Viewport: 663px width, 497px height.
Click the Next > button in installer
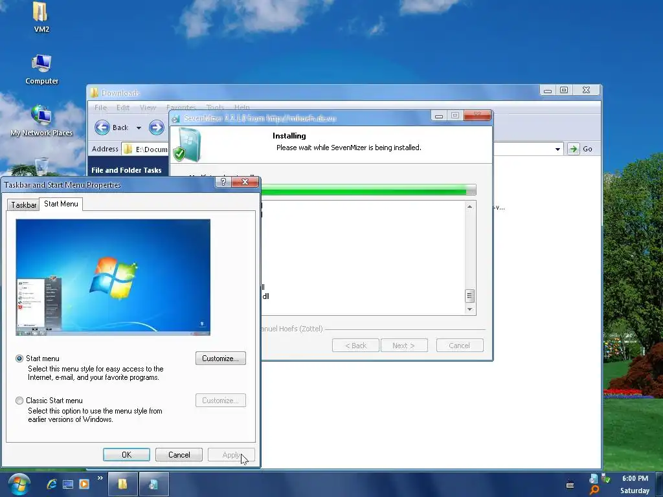[404, 346]
